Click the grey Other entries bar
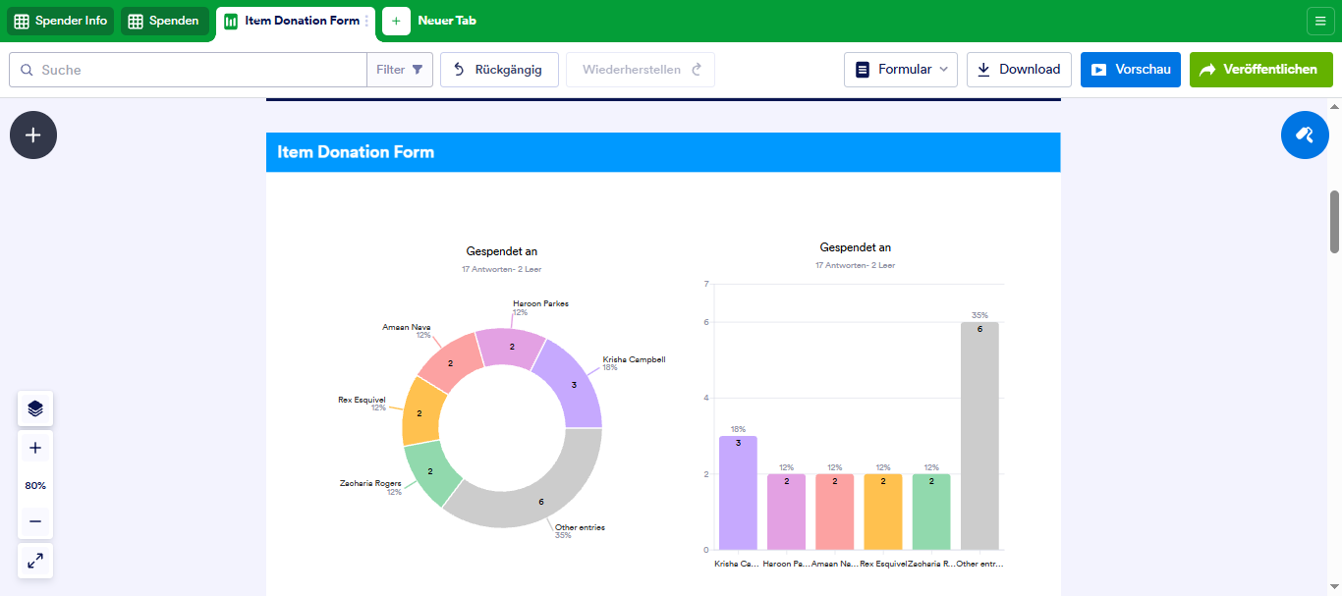This screenshot has width=1342, height=596. click(979, 436)
